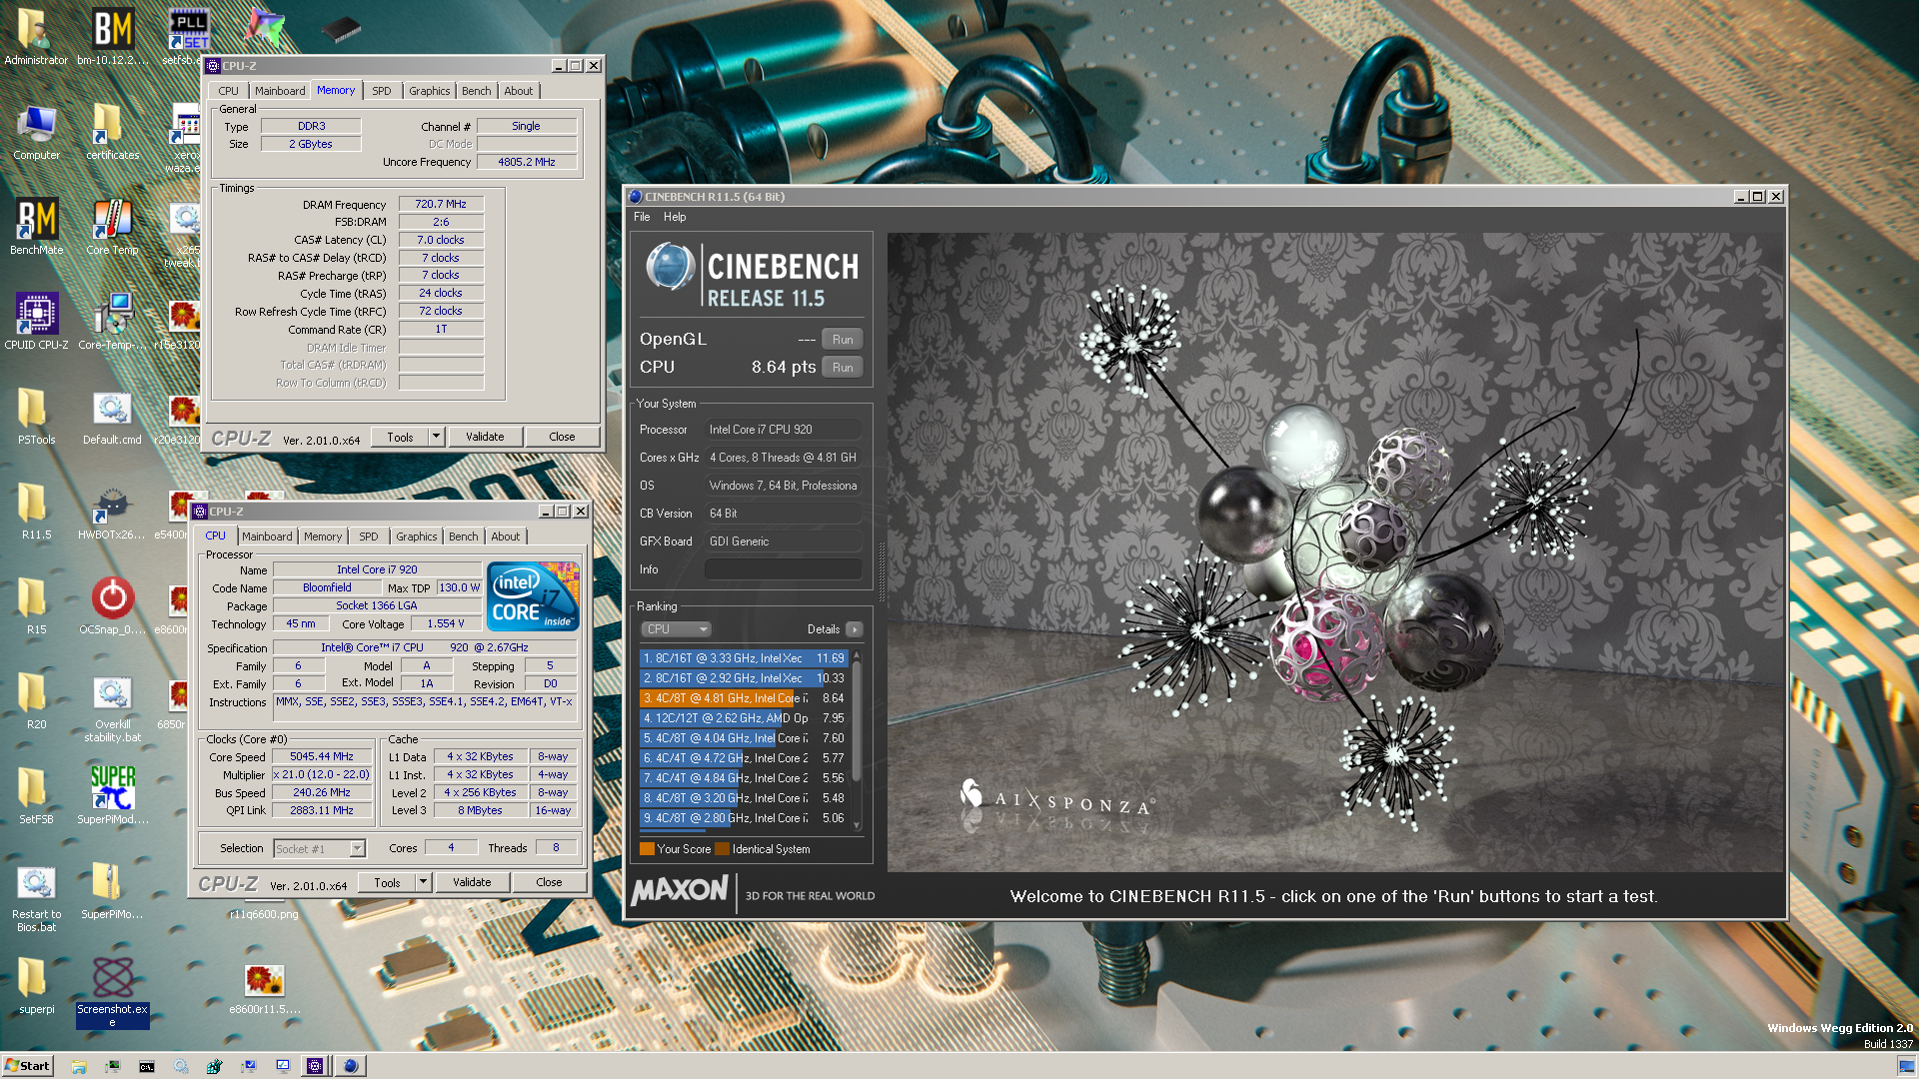Screen dimensions: 1919x1079
Task: Select the highlighted 4C/8T @ 4.81 GHz ranking row
Action: coord(744,698)
